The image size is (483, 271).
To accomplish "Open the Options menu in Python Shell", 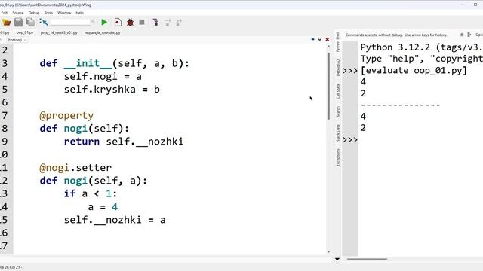I will point(479,35).
